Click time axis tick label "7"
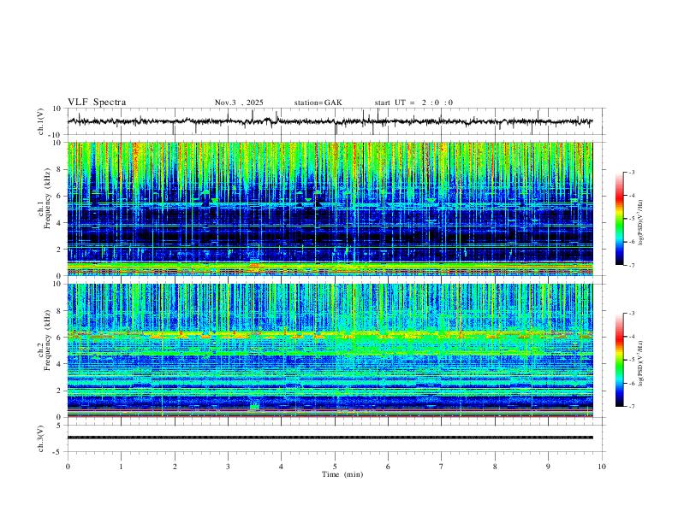Image resolution: width=678 pixels, height=523 pixels. [x=442, y=467]
